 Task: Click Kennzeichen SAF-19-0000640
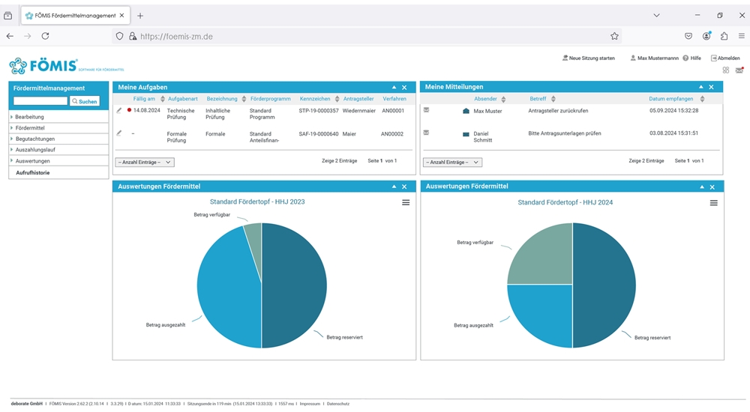(x=319, y=134)
